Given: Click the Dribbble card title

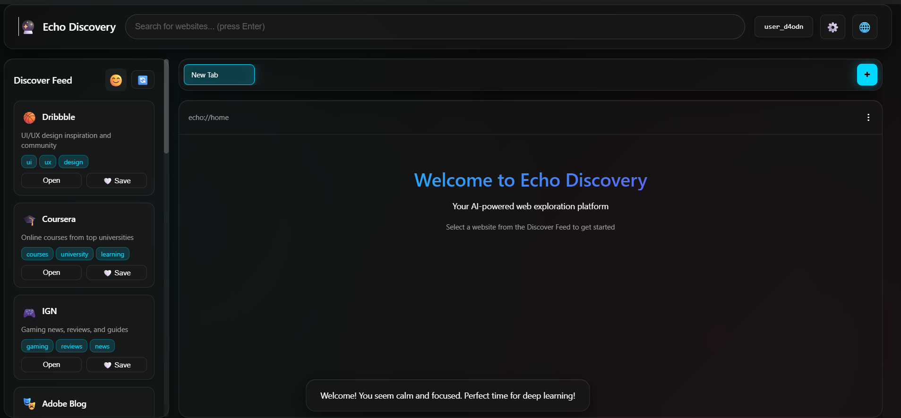Looking at the screenshot, I should point(59,117).
